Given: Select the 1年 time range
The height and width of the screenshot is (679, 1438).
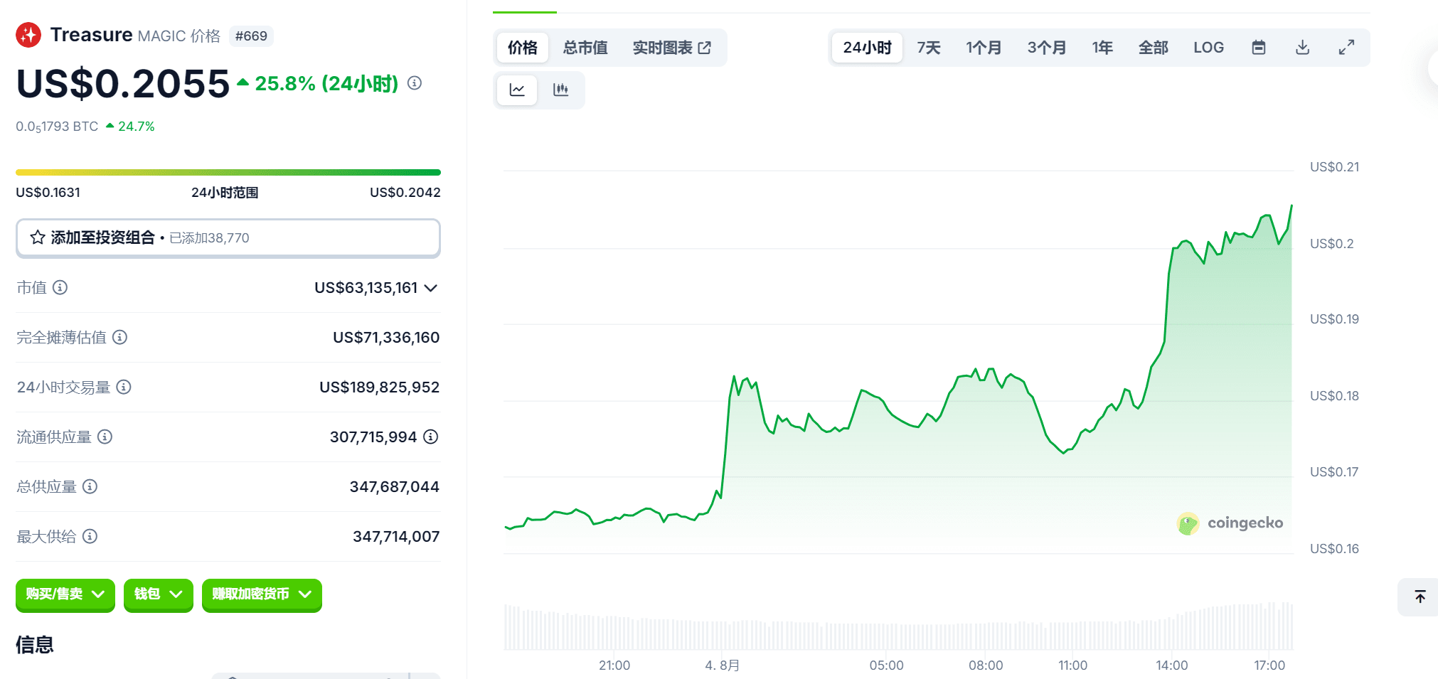Looking at the screenshot, I should (1102, 48).
